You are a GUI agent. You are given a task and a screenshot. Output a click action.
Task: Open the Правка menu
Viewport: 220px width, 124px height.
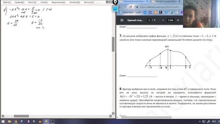tap(20, 2)
